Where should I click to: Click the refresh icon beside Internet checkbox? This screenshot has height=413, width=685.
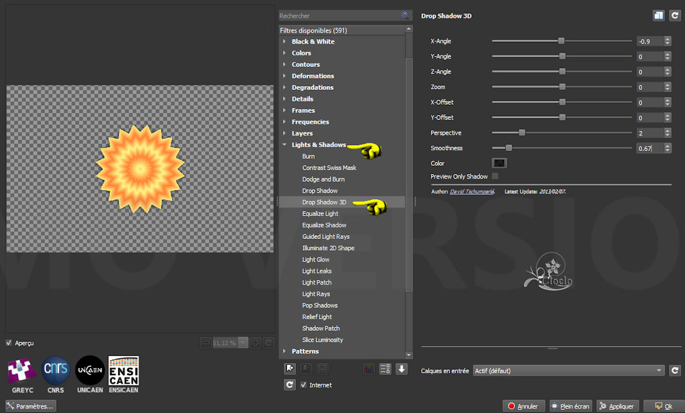click(290, 385)
